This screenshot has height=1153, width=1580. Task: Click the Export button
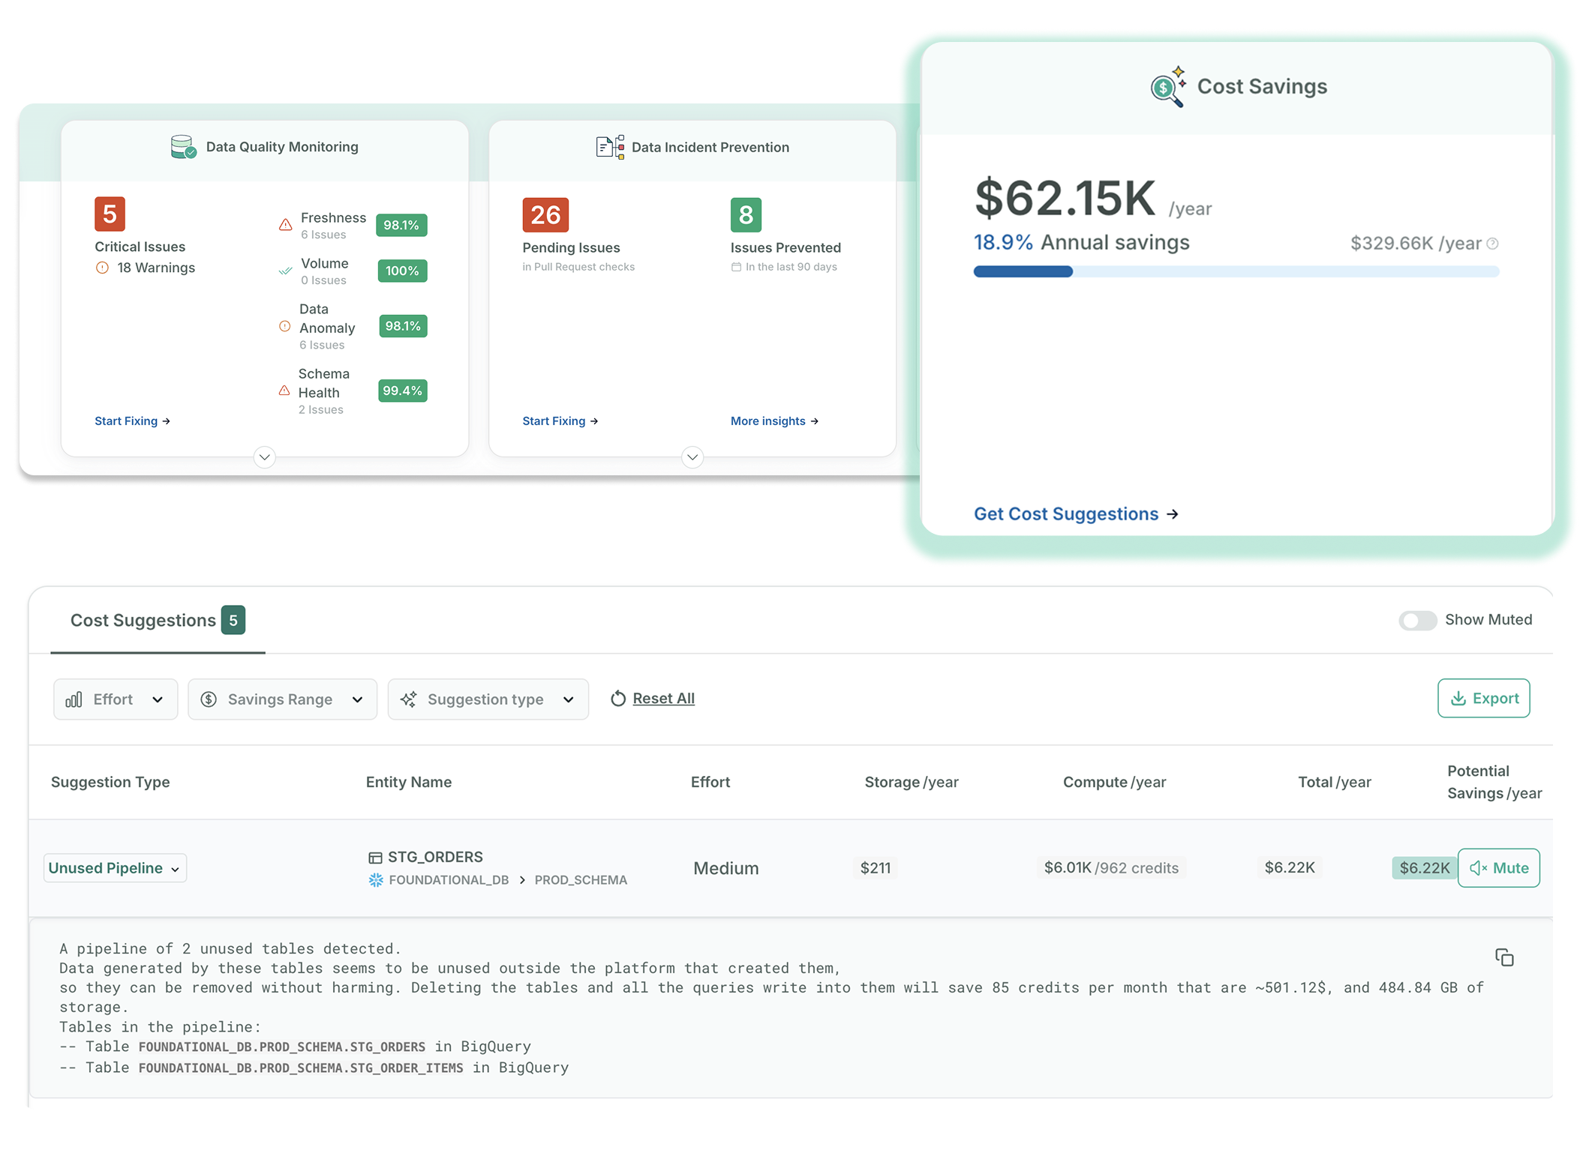tap(1483, 699)
